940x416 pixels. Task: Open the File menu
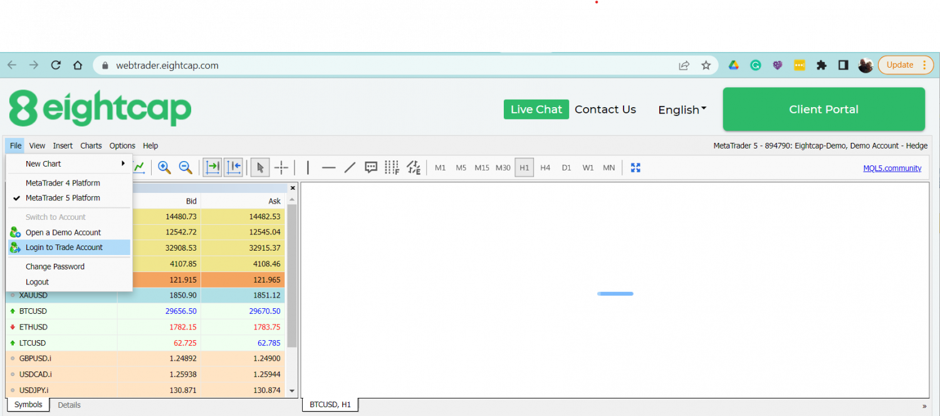(16, 145)
